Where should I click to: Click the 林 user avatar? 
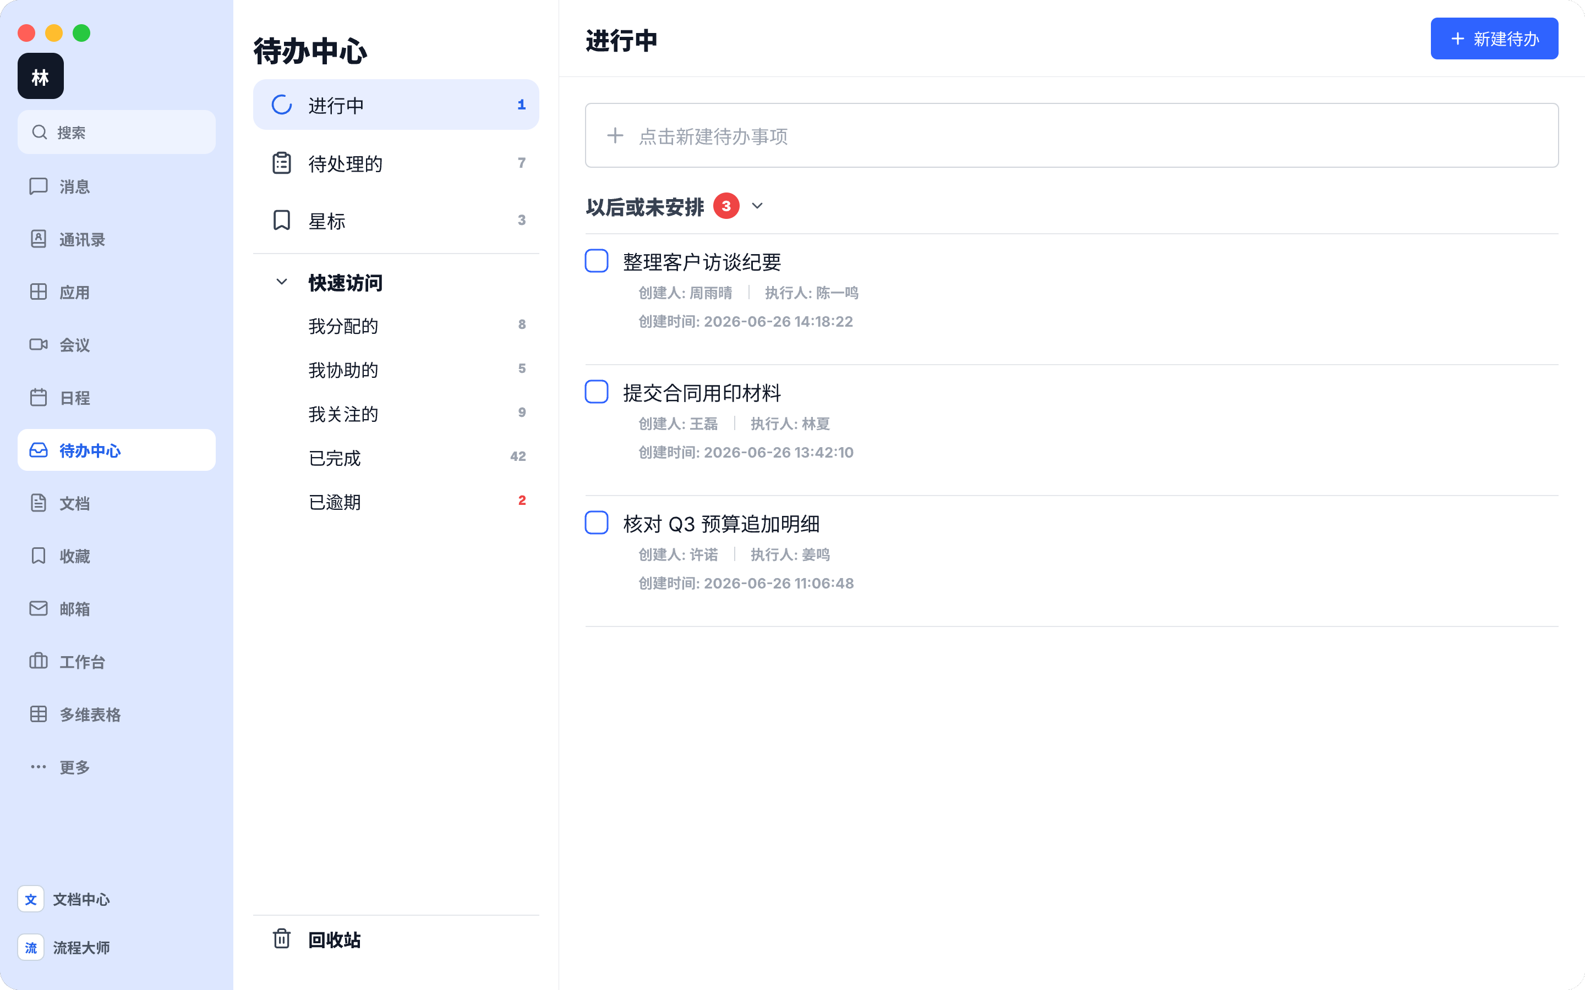(x=41, y=76)
